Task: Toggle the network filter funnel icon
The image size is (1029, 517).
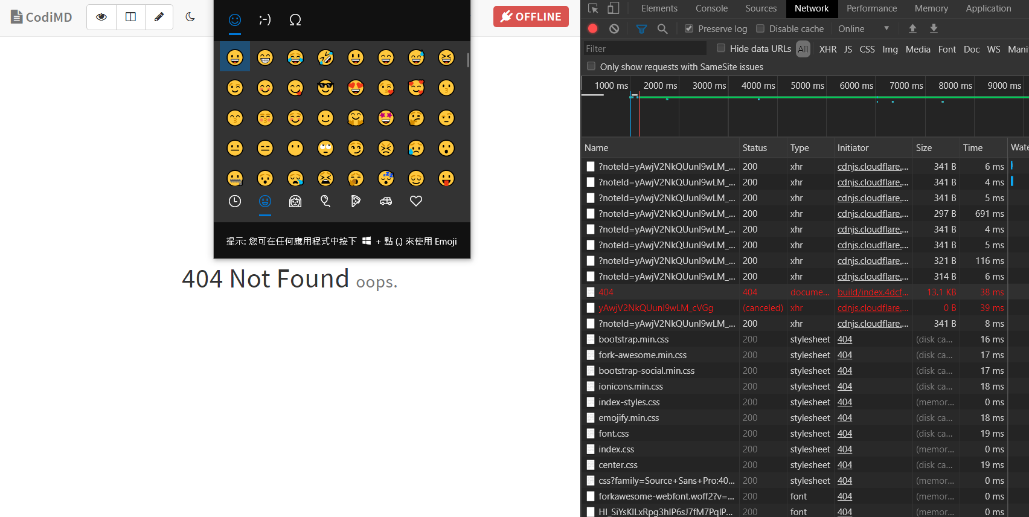Action: tap(641, 28)
